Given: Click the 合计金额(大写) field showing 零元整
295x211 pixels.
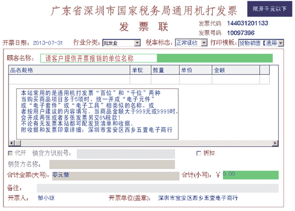Looking at the screenshot, I should (x=115, y=176).
